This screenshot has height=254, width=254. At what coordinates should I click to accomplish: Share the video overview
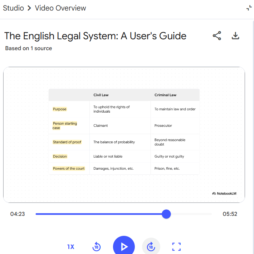coord(217,36)
